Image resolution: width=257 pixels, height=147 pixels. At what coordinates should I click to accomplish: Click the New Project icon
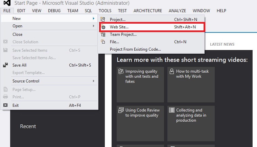tap(103, 19)
